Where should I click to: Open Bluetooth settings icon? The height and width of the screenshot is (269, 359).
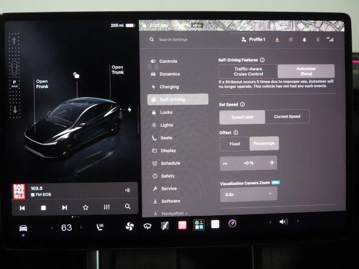[x=318, y=40]
